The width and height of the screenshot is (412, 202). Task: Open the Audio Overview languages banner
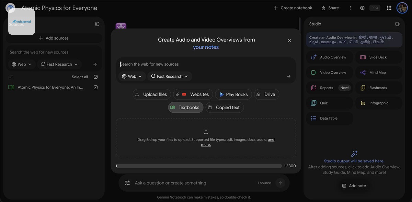coord(354,40)
